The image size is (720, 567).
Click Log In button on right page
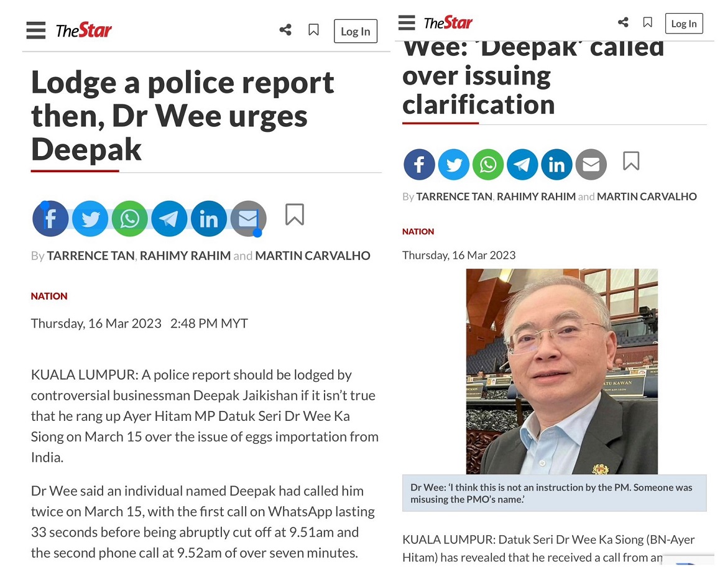[x=684, y=24]
